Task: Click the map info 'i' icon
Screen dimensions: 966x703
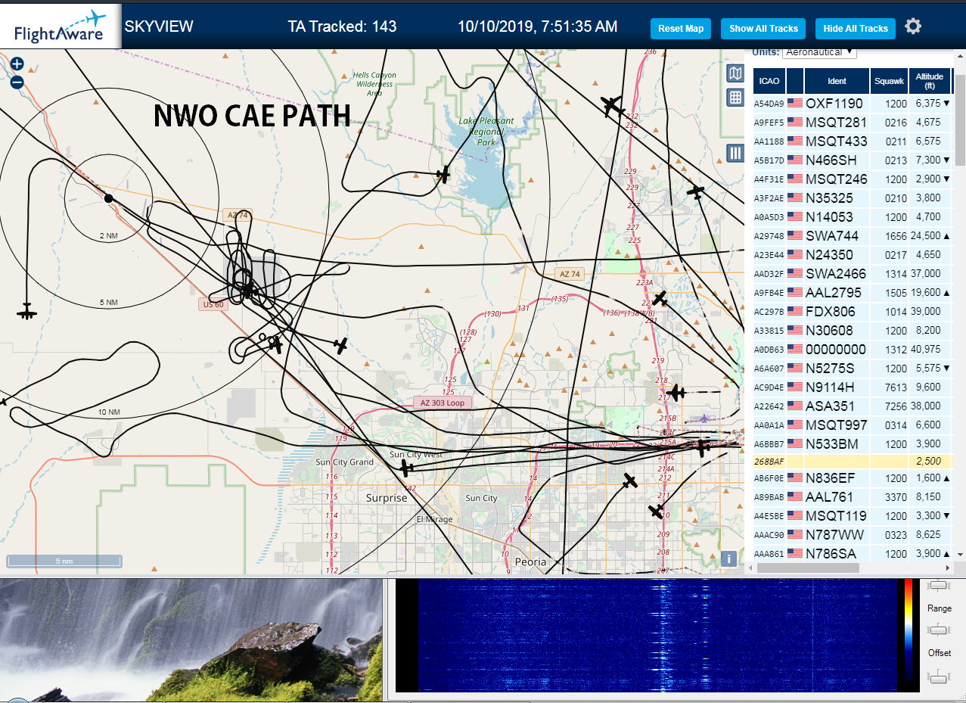Action: point(728,558)
